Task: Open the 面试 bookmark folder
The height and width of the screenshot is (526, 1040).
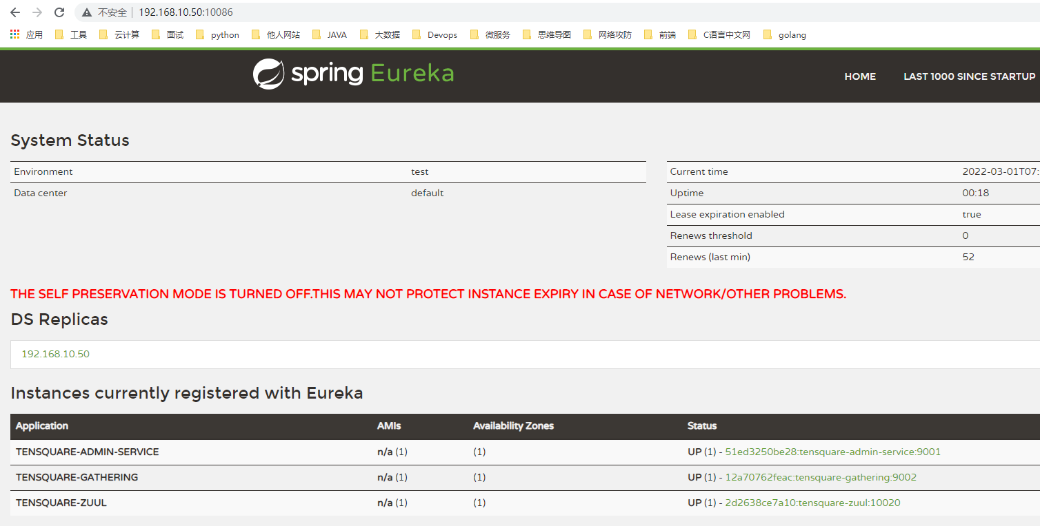Action: [167, 34]
